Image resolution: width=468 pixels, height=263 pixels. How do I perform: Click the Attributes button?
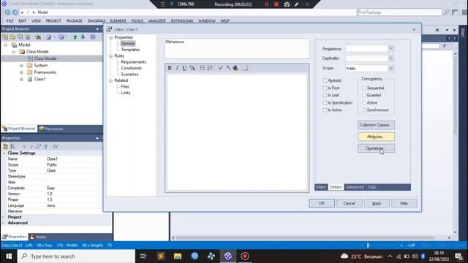click(x=376, y=137)
